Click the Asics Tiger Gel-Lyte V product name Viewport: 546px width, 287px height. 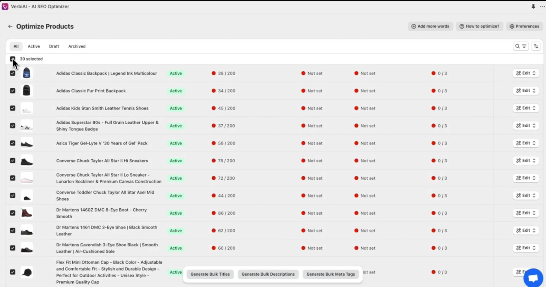coord(102,143)
